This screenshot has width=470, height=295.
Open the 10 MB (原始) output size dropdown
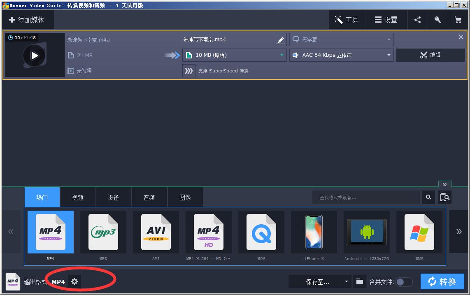[x=235, y=55]
